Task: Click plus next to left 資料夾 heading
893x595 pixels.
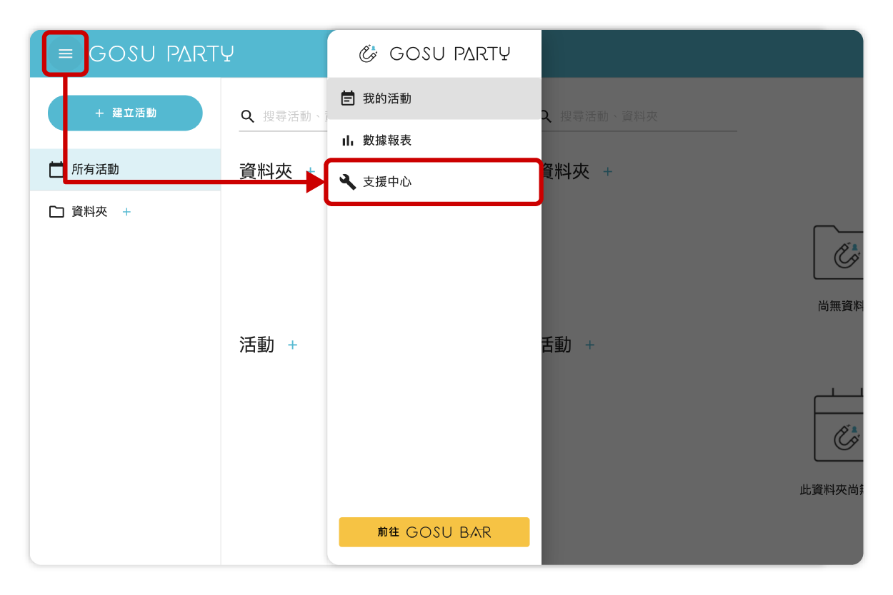Action: tap(311, 171)
